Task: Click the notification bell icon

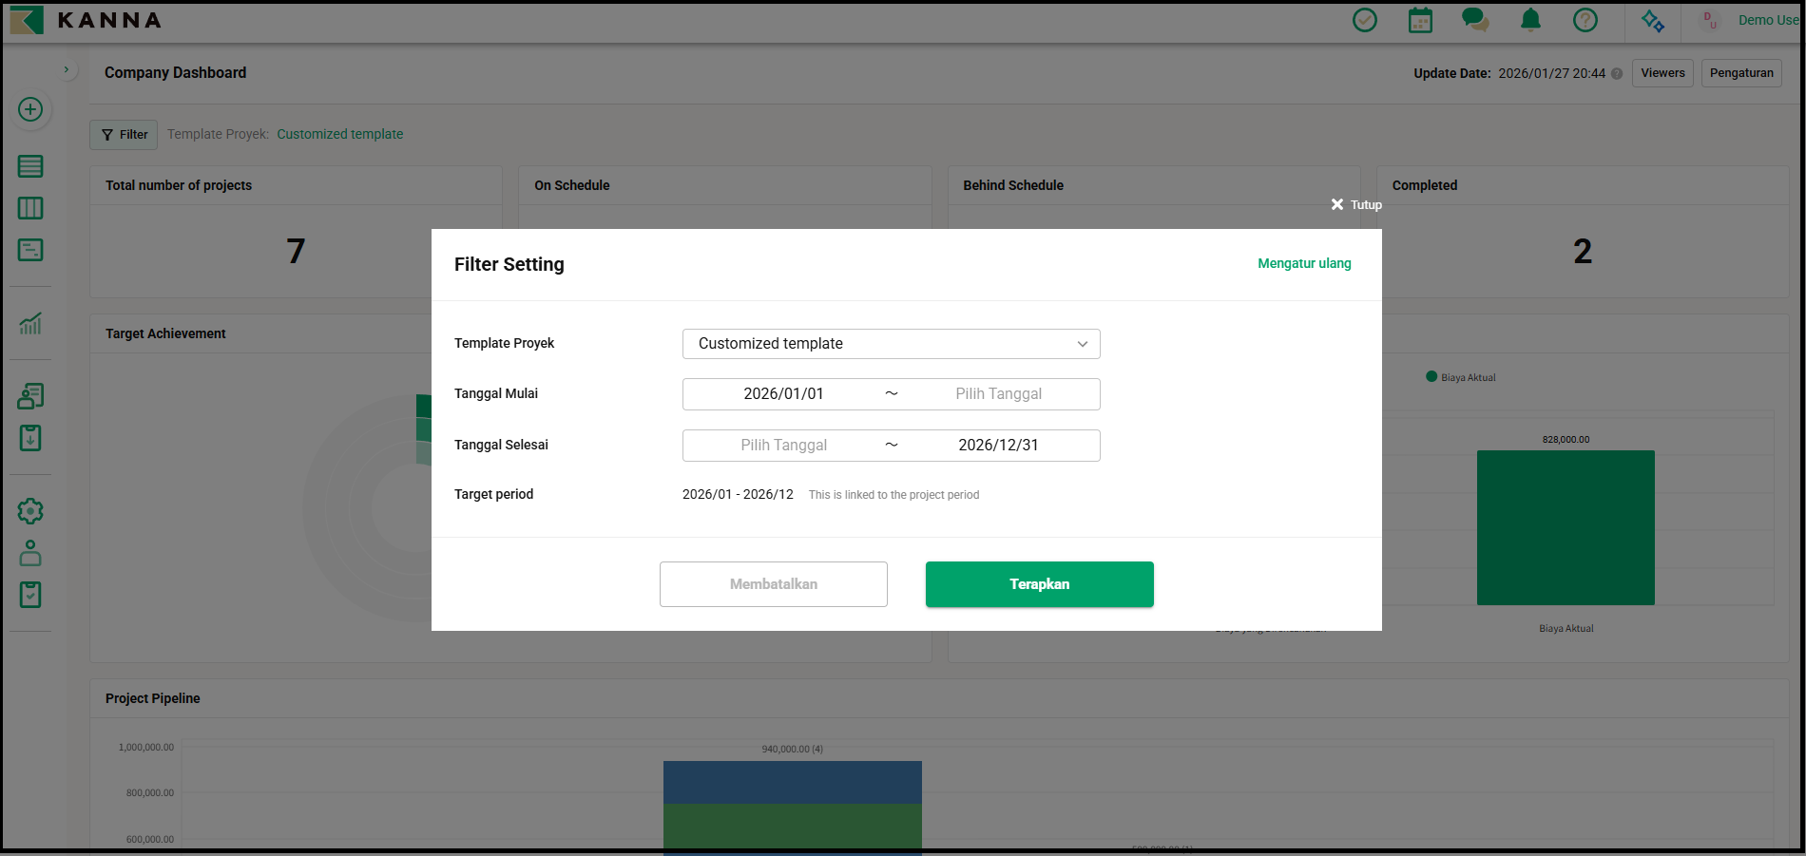Action: tap(1530, 20)
